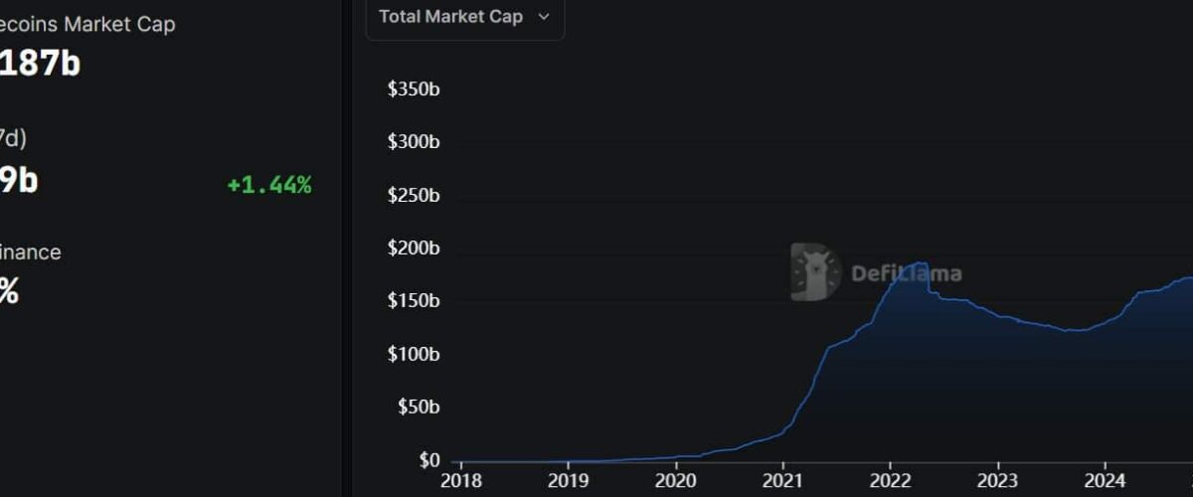1193x497 pixels.
Task: Pick the 2023 year label below the chart
Action: 997,482
